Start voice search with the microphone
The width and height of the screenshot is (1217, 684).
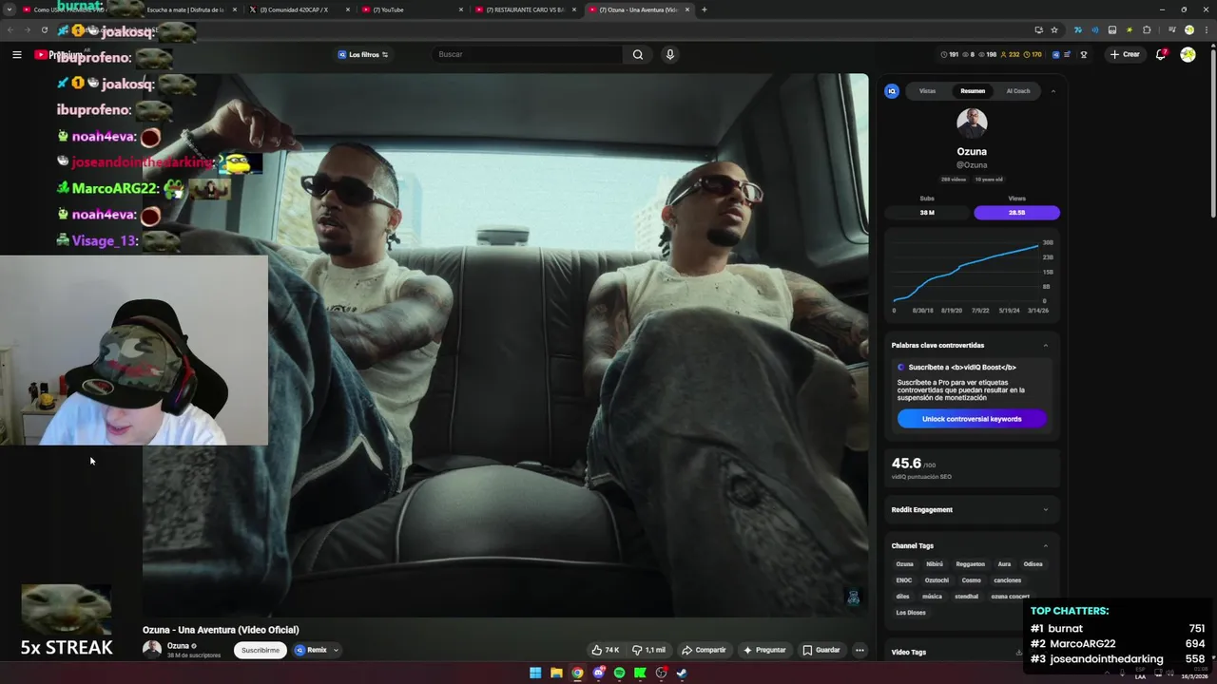[669, 54]
